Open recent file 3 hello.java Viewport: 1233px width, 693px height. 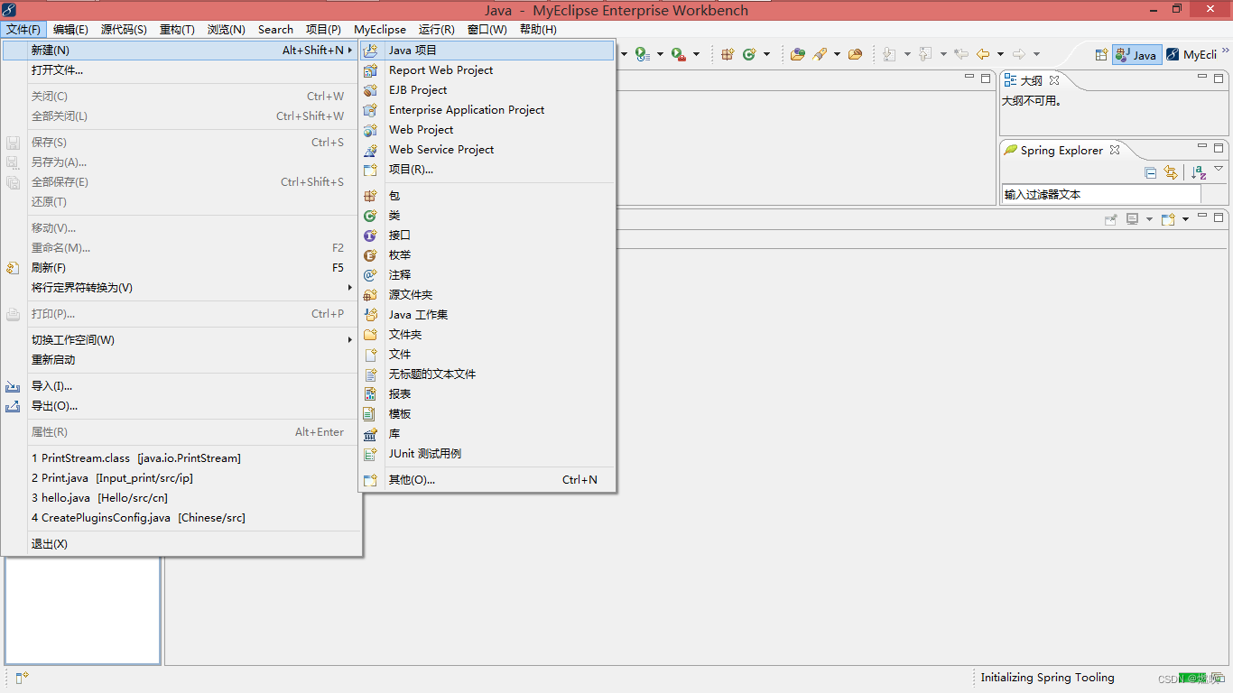click(x=181, y=498)
